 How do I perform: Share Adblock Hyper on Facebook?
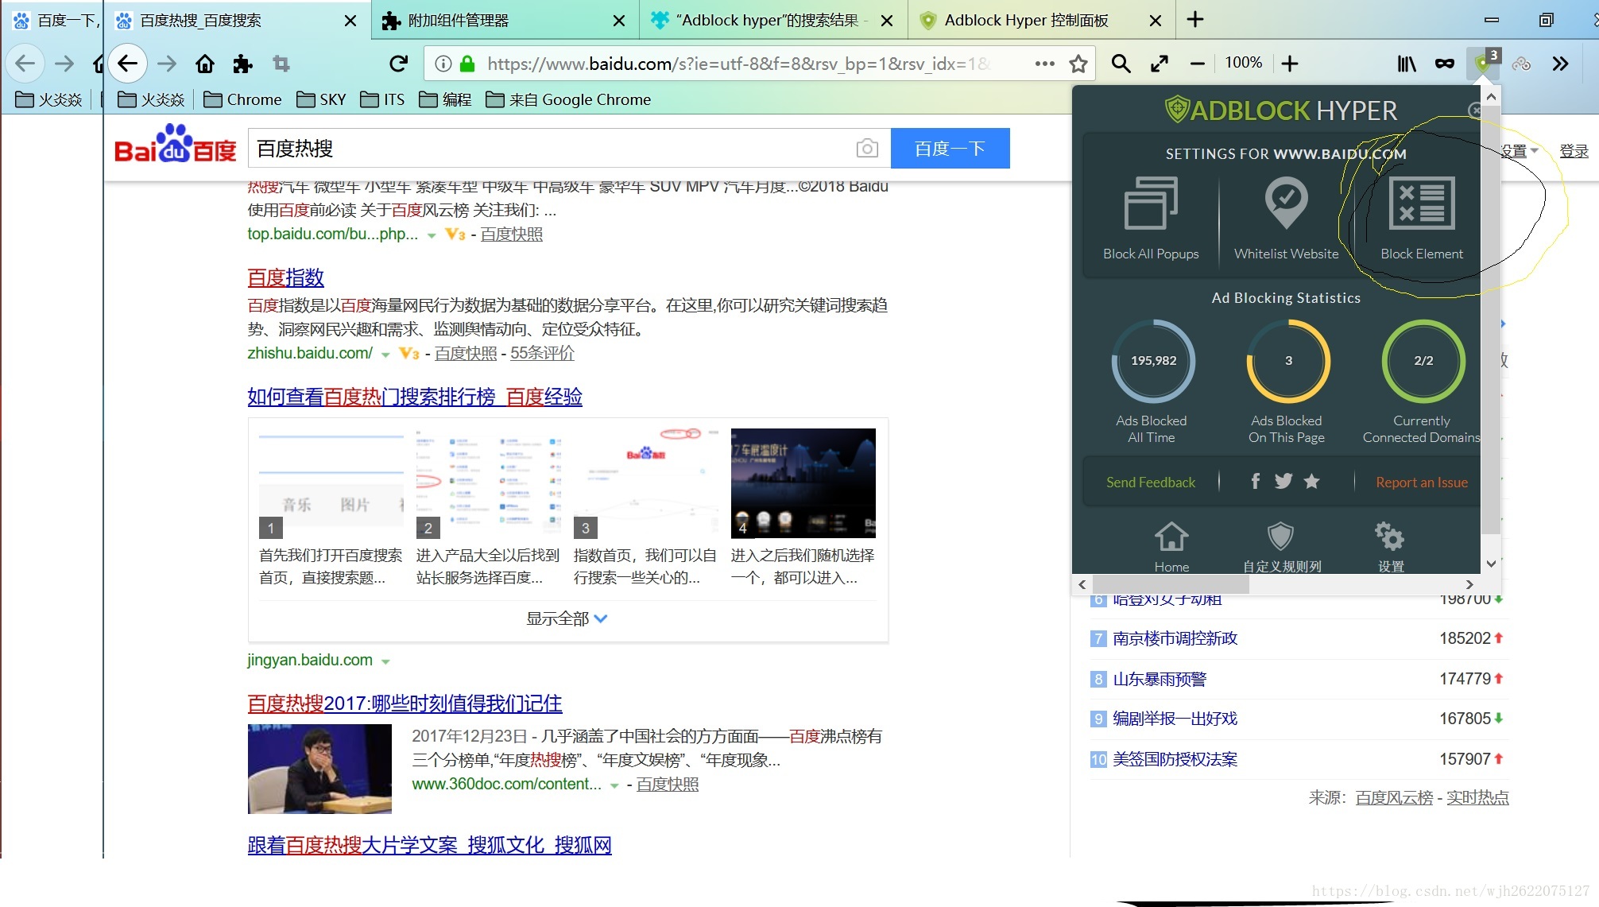[x=1256, y=481]
